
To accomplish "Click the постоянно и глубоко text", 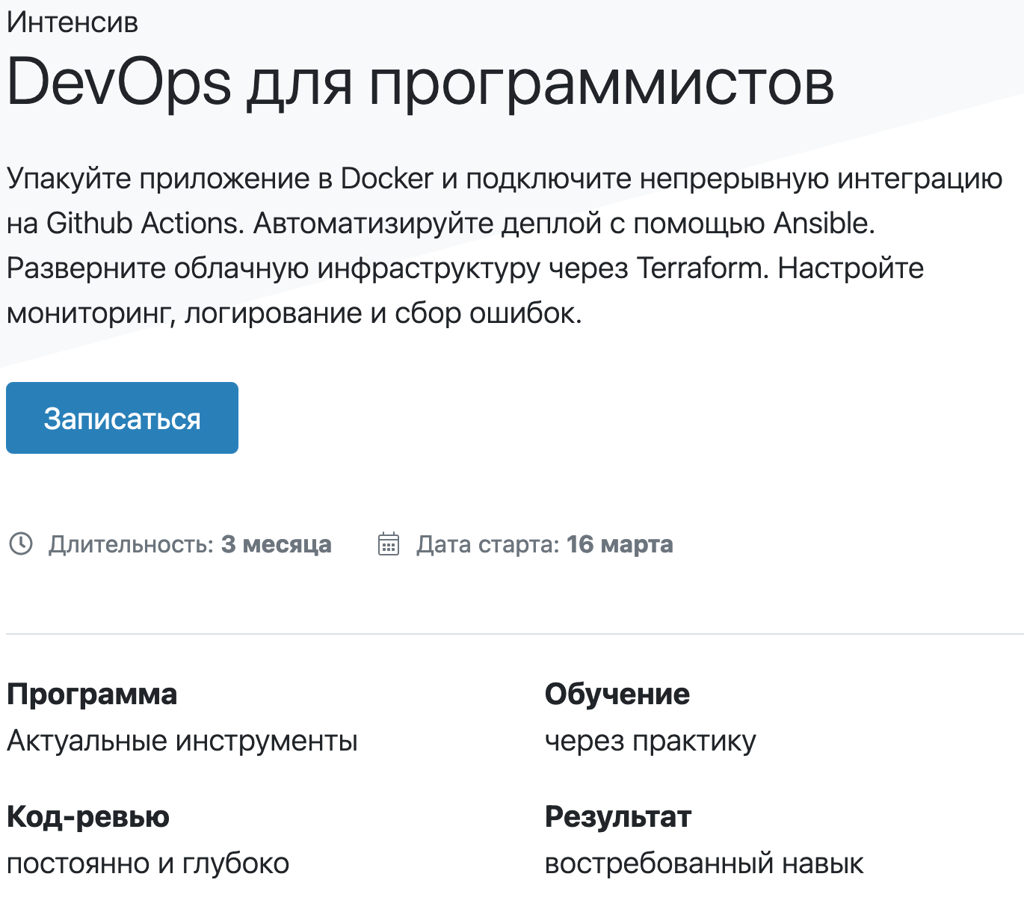I will click(148, 863).
